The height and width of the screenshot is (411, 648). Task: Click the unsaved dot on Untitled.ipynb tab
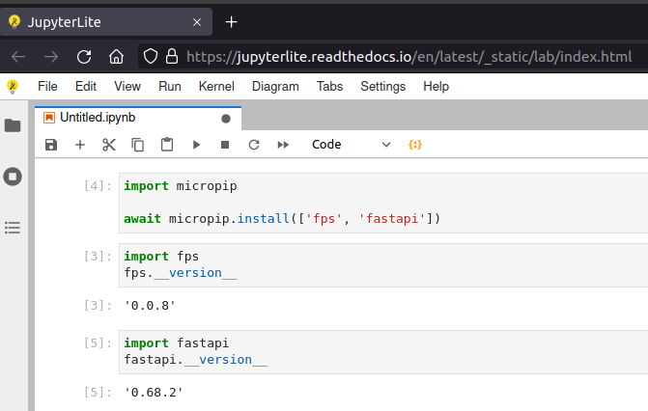point(226,119)
